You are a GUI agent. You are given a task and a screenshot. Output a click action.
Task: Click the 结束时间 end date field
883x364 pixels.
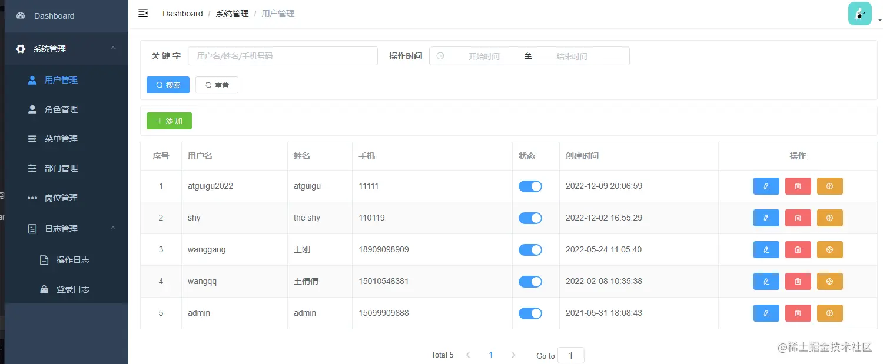coord(572,56)
